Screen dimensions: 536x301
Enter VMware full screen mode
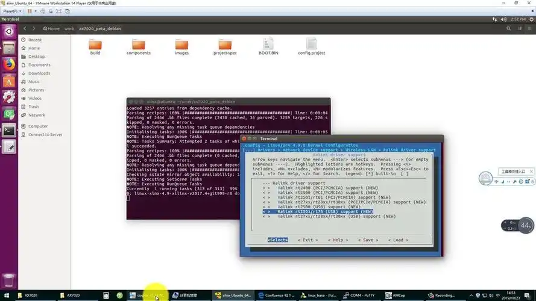59,11
